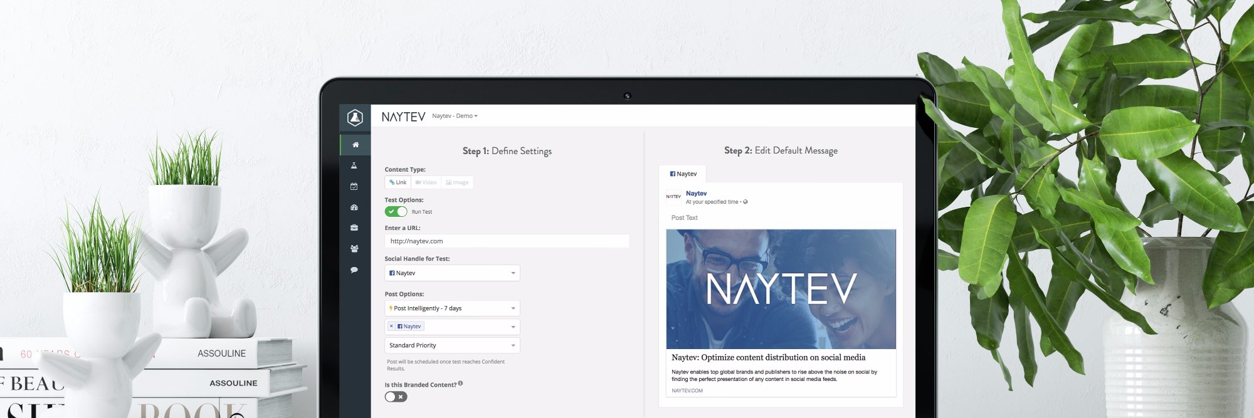This screenshot has height=418, width=1254.
Task: Remove the Naytev tag with its x
Action: [x=391, y=326]
